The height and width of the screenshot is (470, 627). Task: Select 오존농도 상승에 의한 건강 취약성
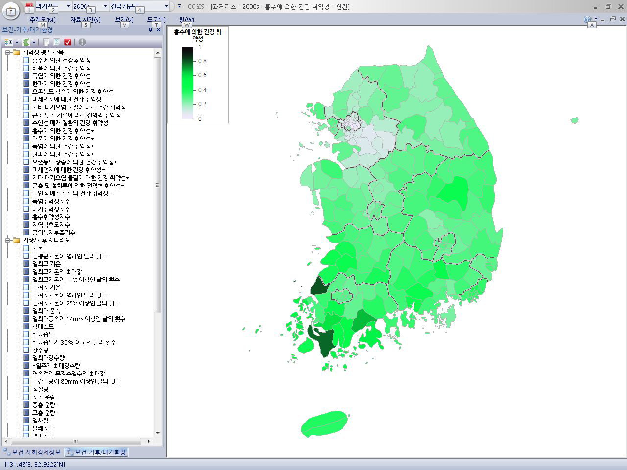point(73,92)
